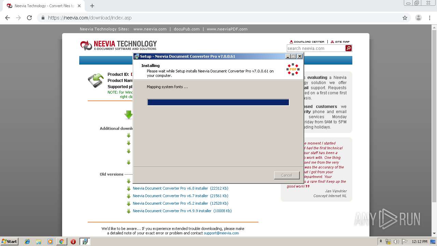The height and width of the screenshot is (246, 437).
Task: Click the "Mapping system fonts ..." status text
Action: [x=167, y=87]
